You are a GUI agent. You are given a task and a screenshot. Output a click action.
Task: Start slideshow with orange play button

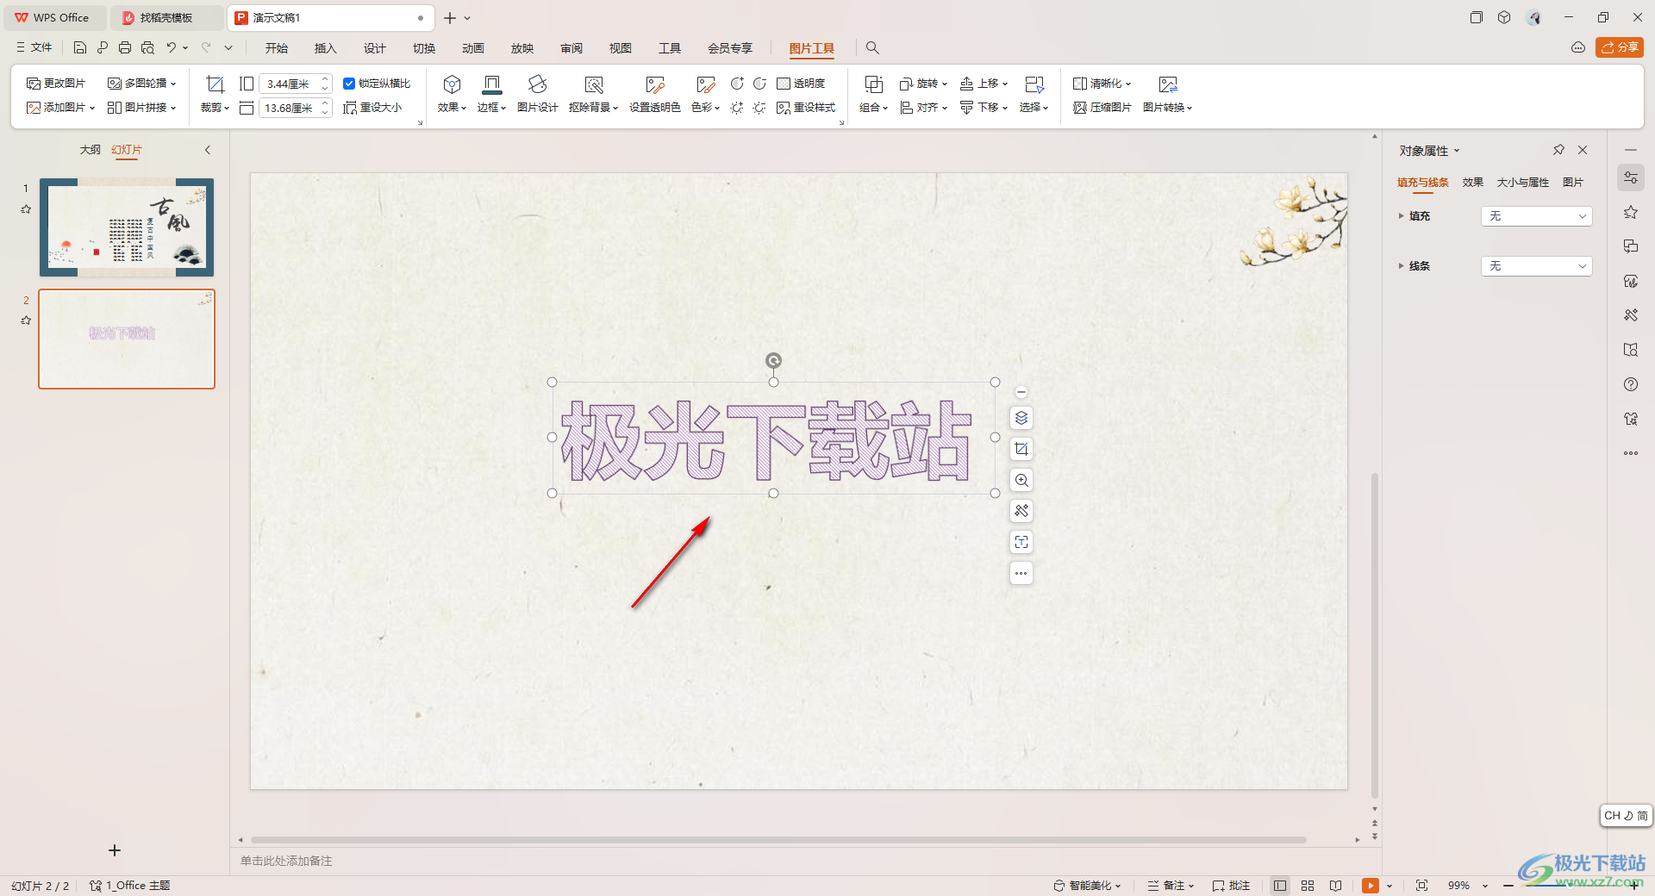(x=1370, y=886)
